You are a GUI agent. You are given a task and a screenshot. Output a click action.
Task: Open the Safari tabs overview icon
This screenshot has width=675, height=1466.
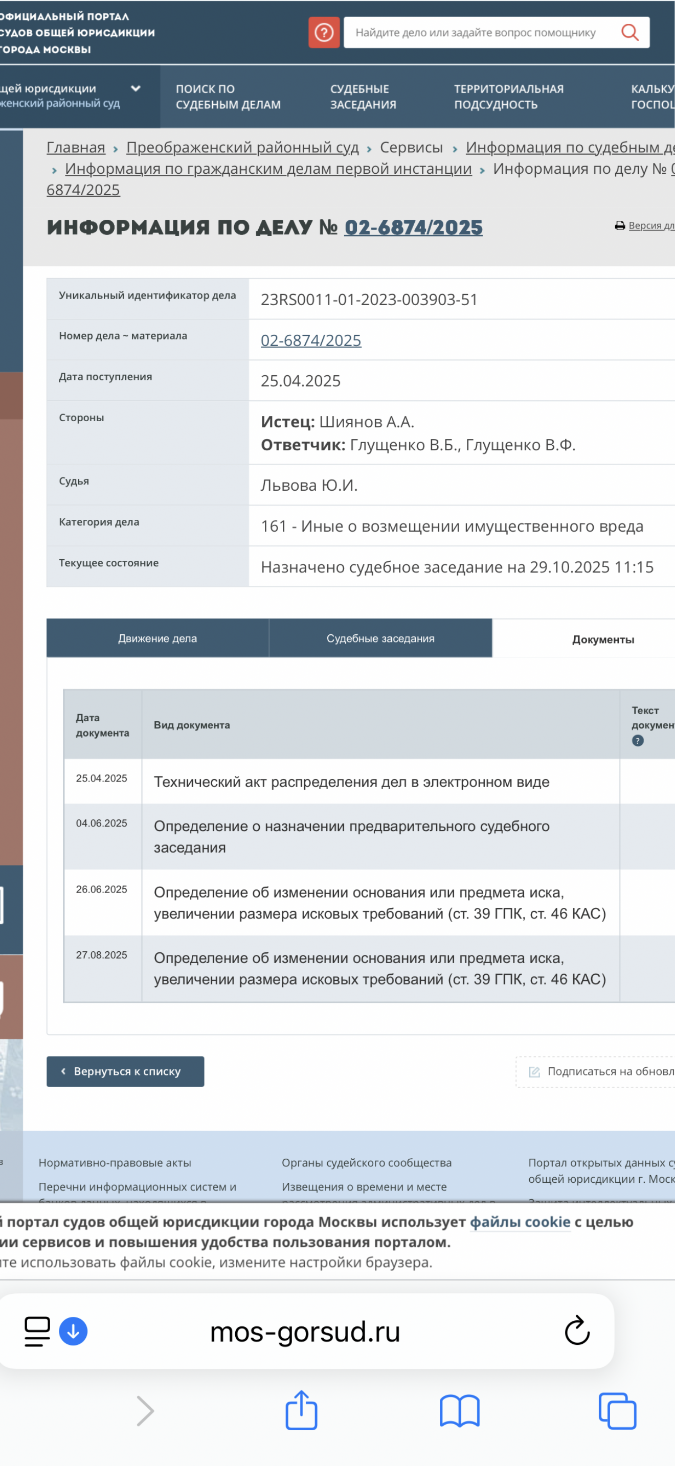pos(617,1411)
